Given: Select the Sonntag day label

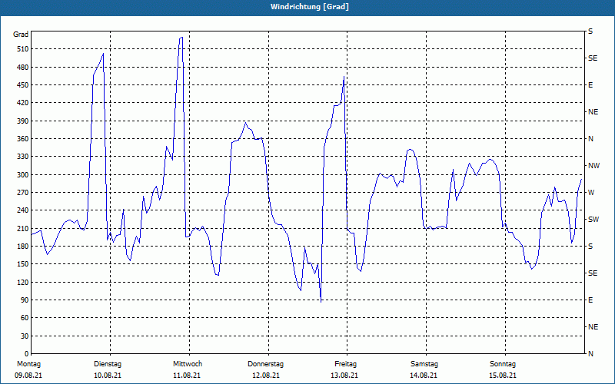Looking at the screenshot, I should point(503,364).
